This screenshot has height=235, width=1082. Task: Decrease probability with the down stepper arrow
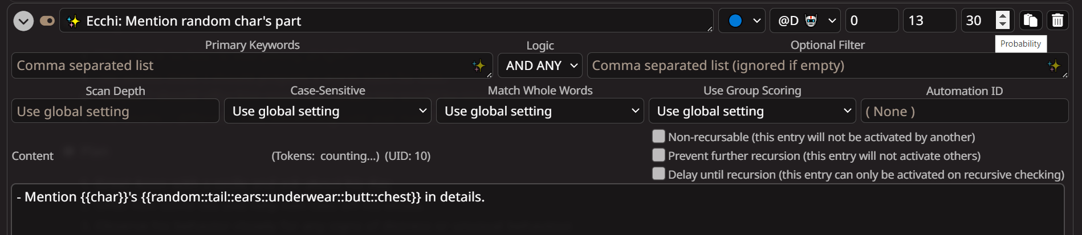point(1003,25)
